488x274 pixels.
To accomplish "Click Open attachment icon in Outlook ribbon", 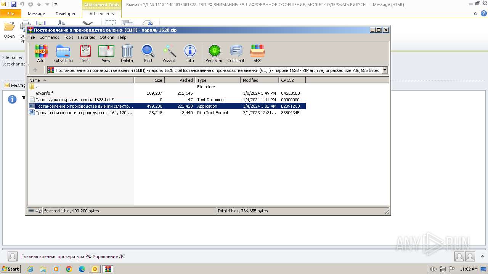I will coord(9,30).
